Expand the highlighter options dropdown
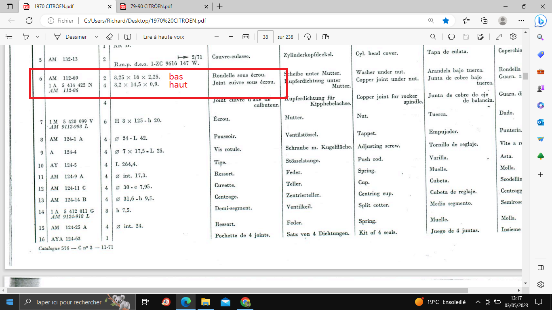Viewport: 552px width, 310px height. coord(38,37)
